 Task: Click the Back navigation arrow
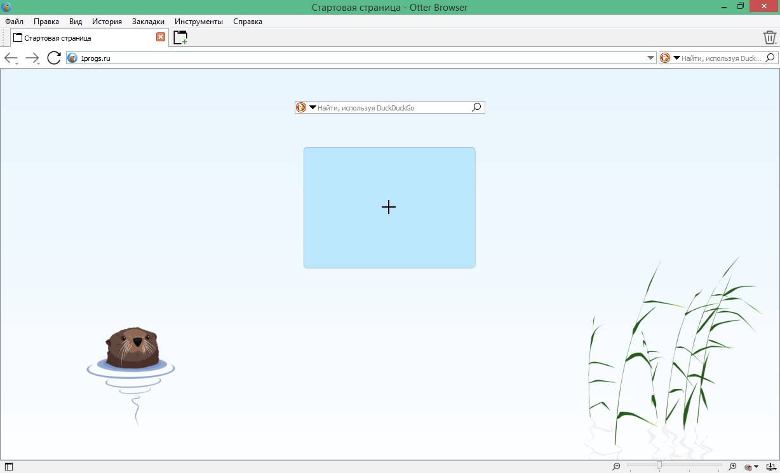click(10, 58)
